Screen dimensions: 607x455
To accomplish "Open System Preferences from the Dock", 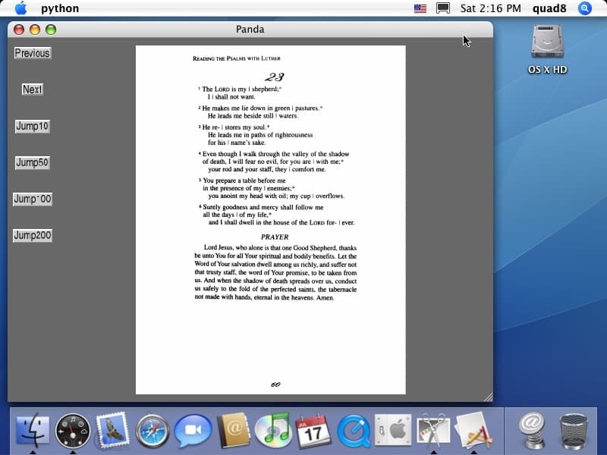I will 393,430.
